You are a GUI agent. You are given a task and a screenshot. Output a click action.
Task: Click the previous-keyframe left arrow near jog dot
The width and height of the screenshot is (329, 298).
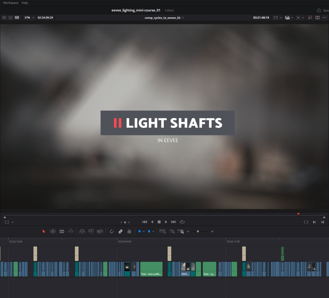click(121, 222)
